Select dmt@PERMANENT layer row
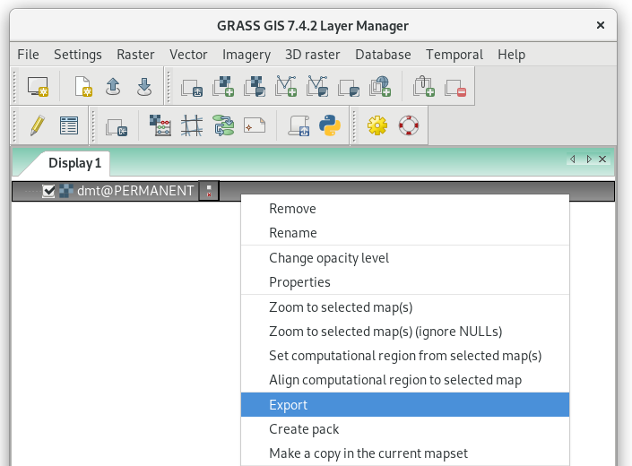Image resolution: width=632 pixels, height=466 pixels. click(x=313, y=191)
